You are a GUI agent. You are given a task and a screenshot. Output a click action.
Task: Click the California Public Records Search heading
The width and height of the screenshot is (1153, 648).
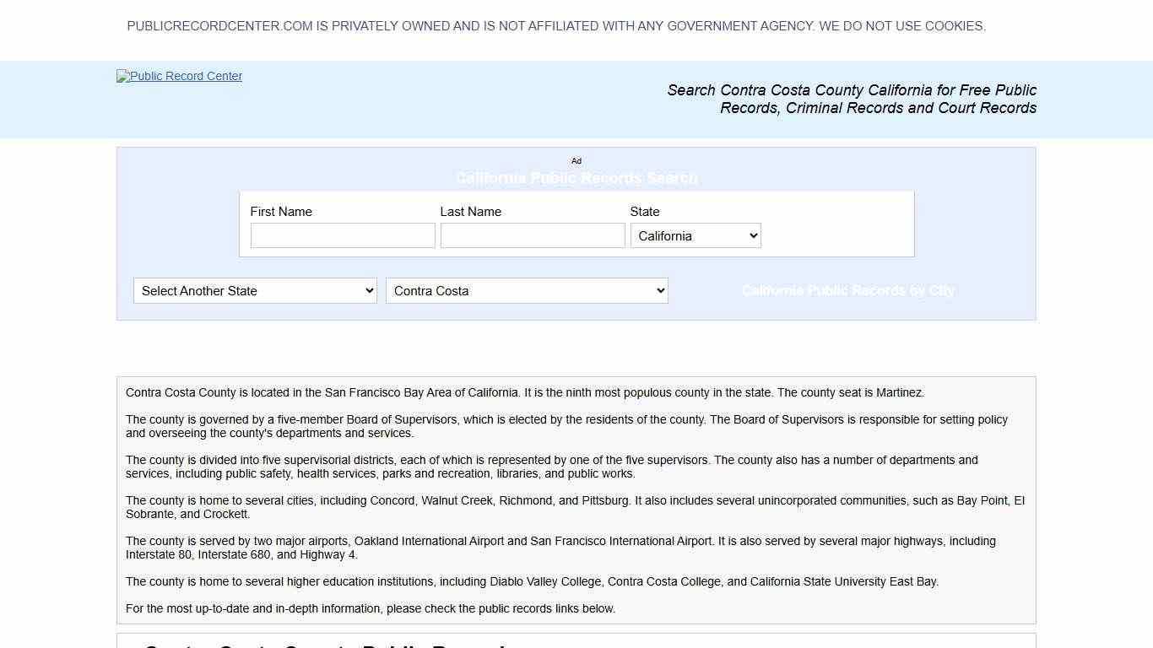coord(576,178)
